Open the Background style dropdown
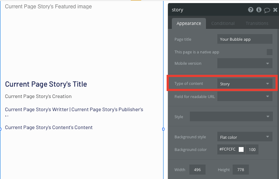This screenshot has width=279, height=179. coord(244,137)
